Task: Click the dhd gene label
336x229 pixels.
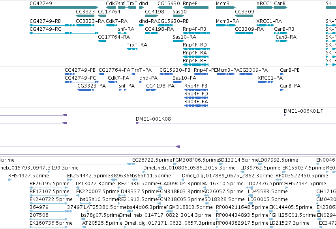Action: tap(144, 4)
